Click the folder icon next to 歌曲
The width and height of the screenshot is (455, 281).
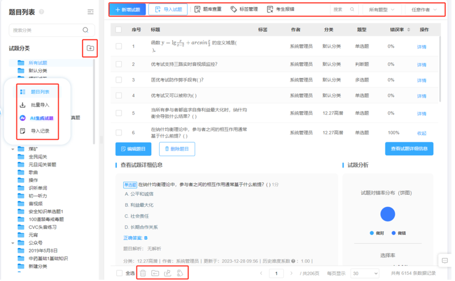(x=21, y=173)
